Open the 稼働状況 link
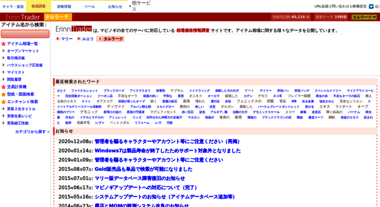Screen dimensions: 380x207 coord(359,6)
